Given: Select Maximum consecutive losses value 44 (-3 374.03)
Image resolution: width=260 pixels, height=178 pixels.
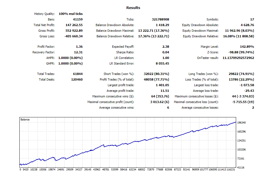Looking at the screenshot, I should (243, 97).
